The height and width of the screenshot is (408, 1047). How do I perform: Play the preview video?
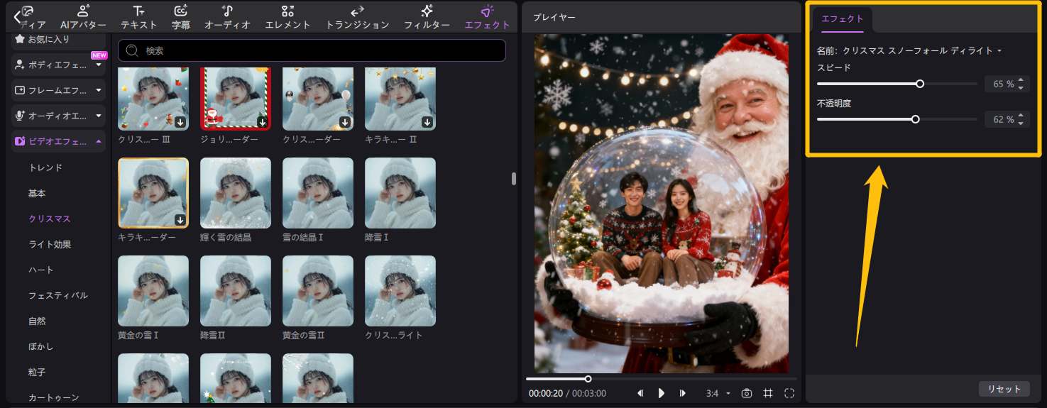point(662,393)
